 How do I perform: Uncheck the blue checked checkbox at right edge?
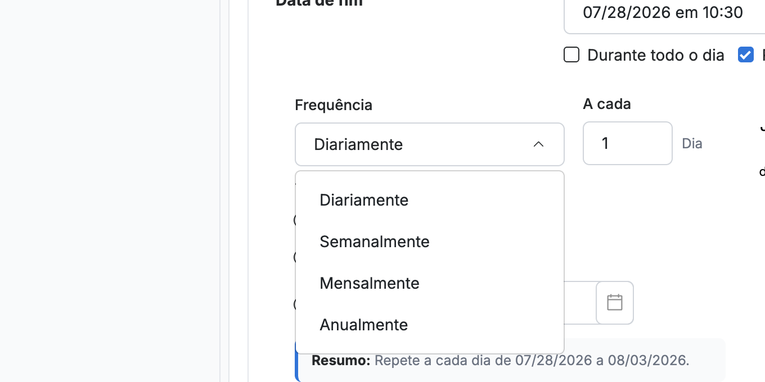click(746, 55)
